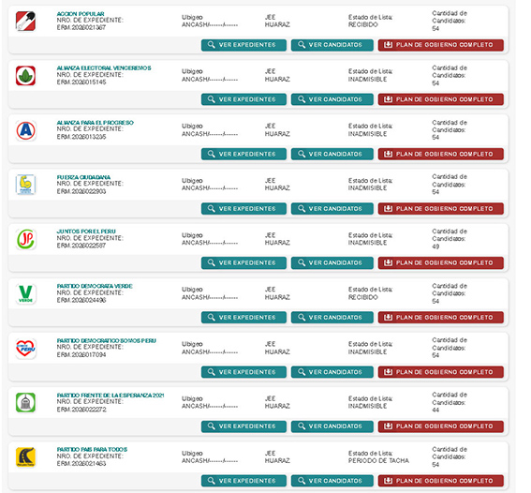
Task: Open the Juntos Por El Peru title link
Action: tap(86, 232)
